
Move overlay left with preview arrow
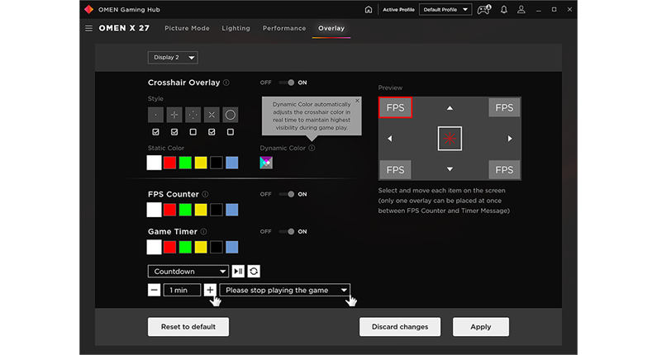(390, 139)
